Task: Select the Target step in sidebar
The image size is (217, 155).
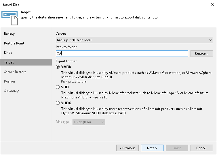Action: (x=9, y=62)
